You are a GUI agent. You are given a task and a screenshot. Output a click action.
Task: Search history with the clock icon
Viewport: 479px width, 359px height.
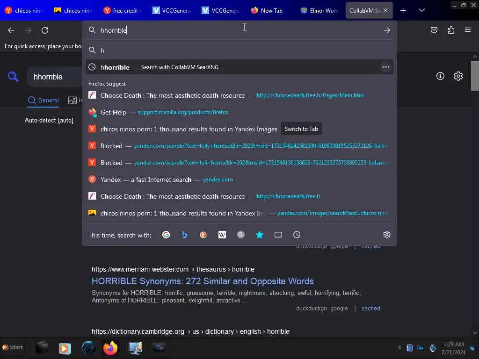[x=297, y=235]
